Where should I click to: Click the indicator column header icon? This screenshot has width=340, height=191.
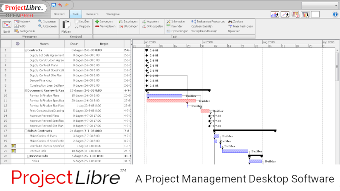[x=17, y=44]
